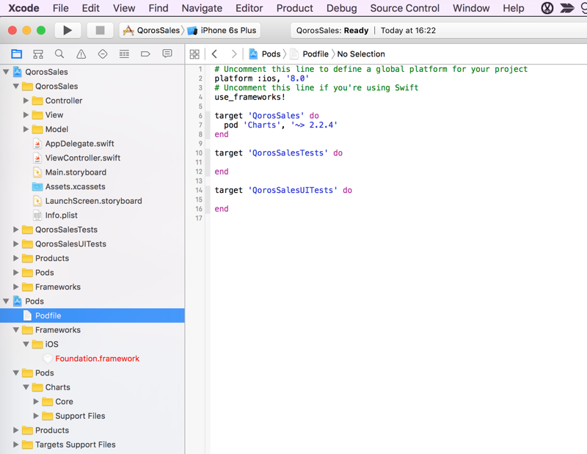The width and height of the screenshot is (587, 454).
Task: Open the Xcode application menu
Action: coord(23,8)
